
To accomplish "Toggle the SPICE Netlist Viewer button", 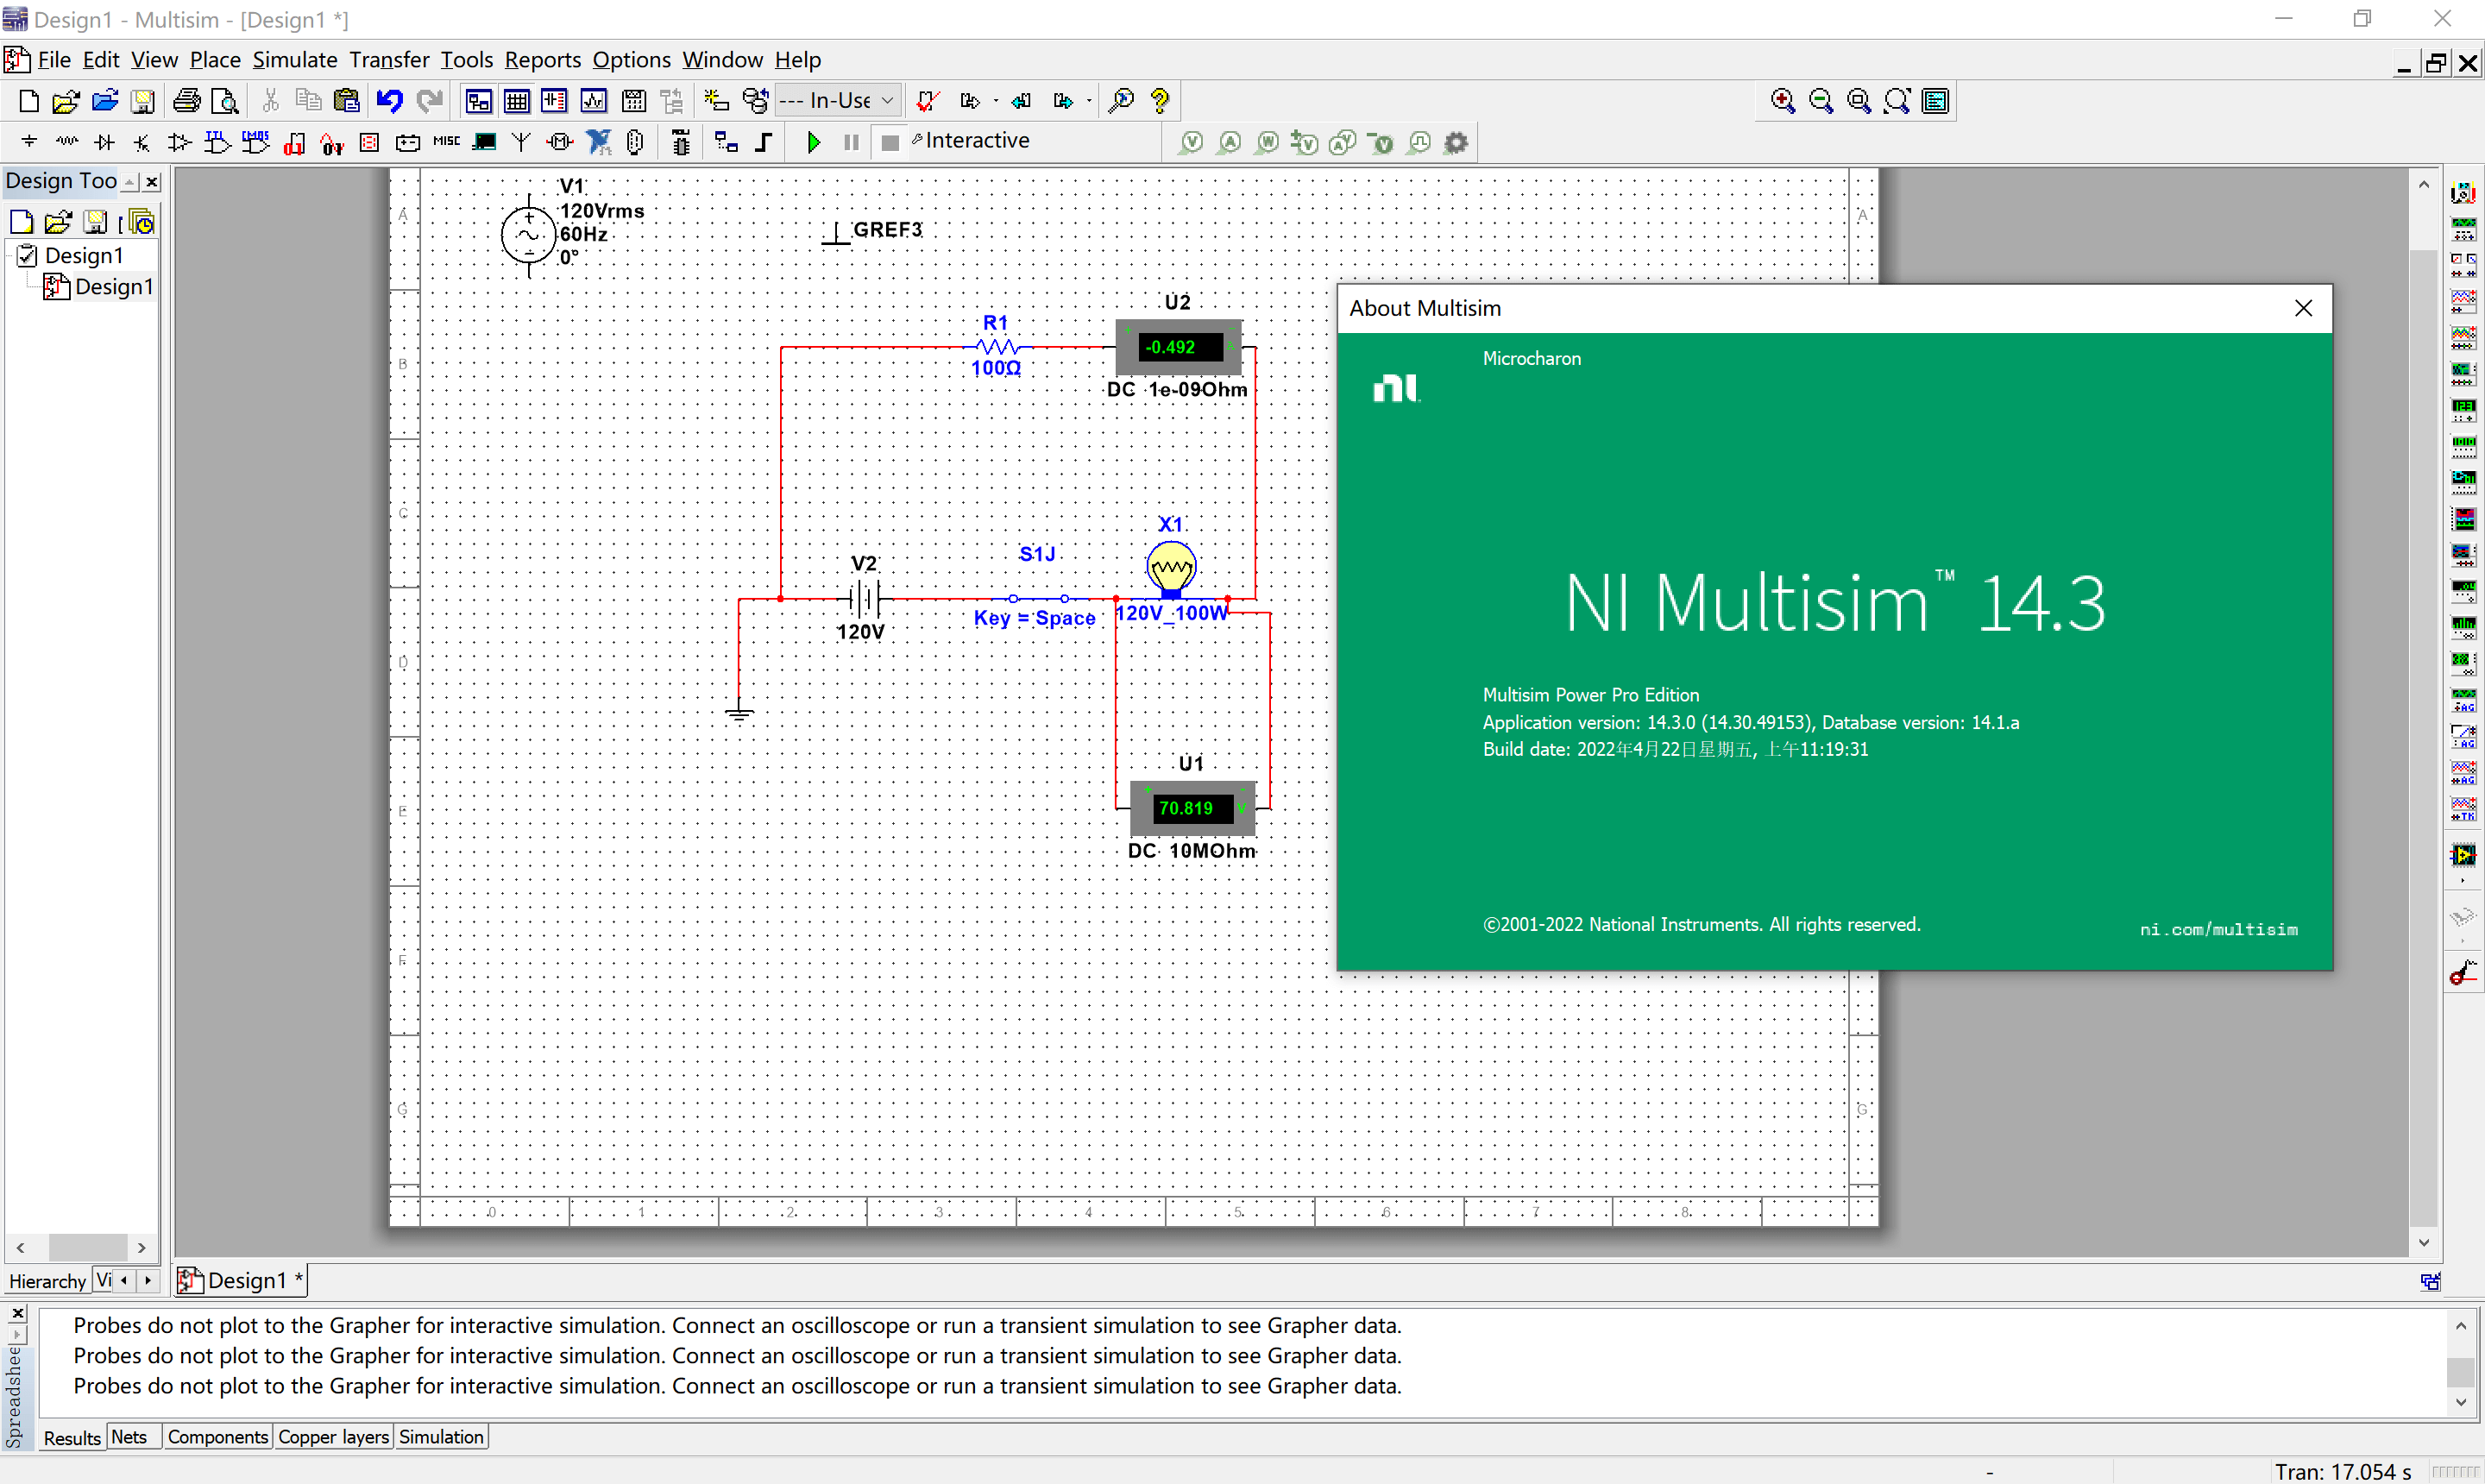I will [x=554, y=101].
